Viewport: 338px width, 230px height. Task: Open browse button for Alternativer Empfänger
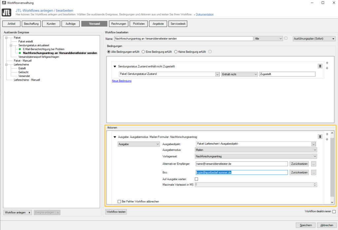tap(314, 164)
